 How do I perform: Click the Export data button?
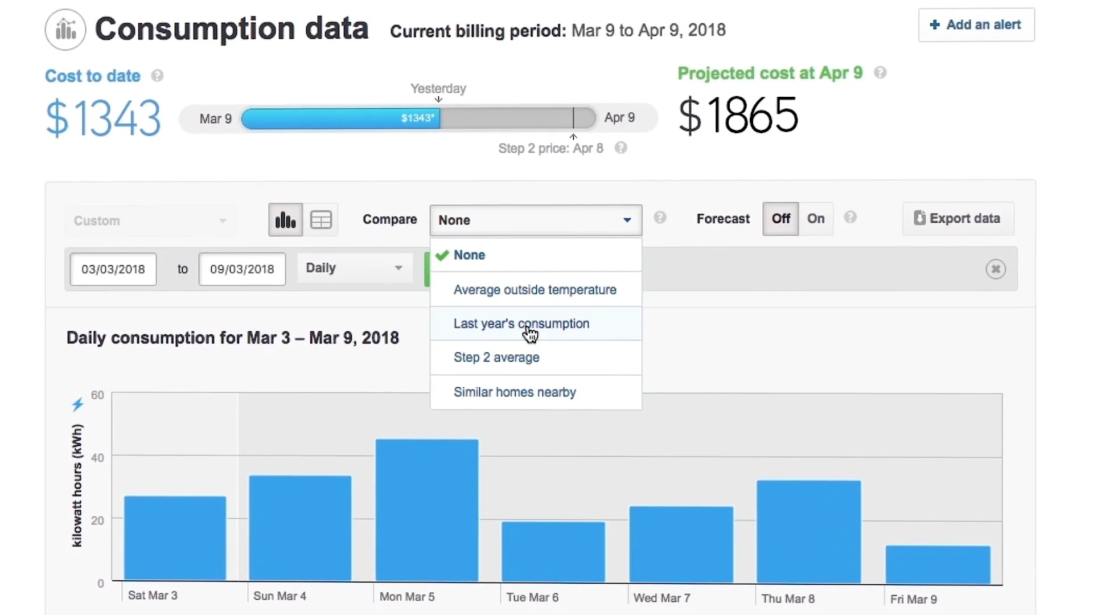[x=958, y=219]
